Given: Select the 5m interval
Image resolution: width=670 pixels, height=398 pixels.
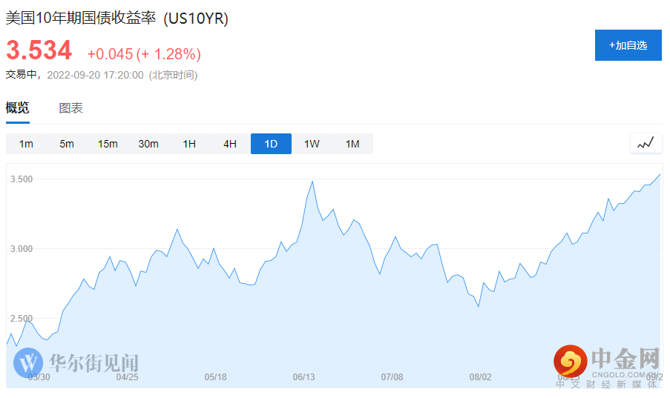Looking at the screenshot, I should (x=67, y=144).
